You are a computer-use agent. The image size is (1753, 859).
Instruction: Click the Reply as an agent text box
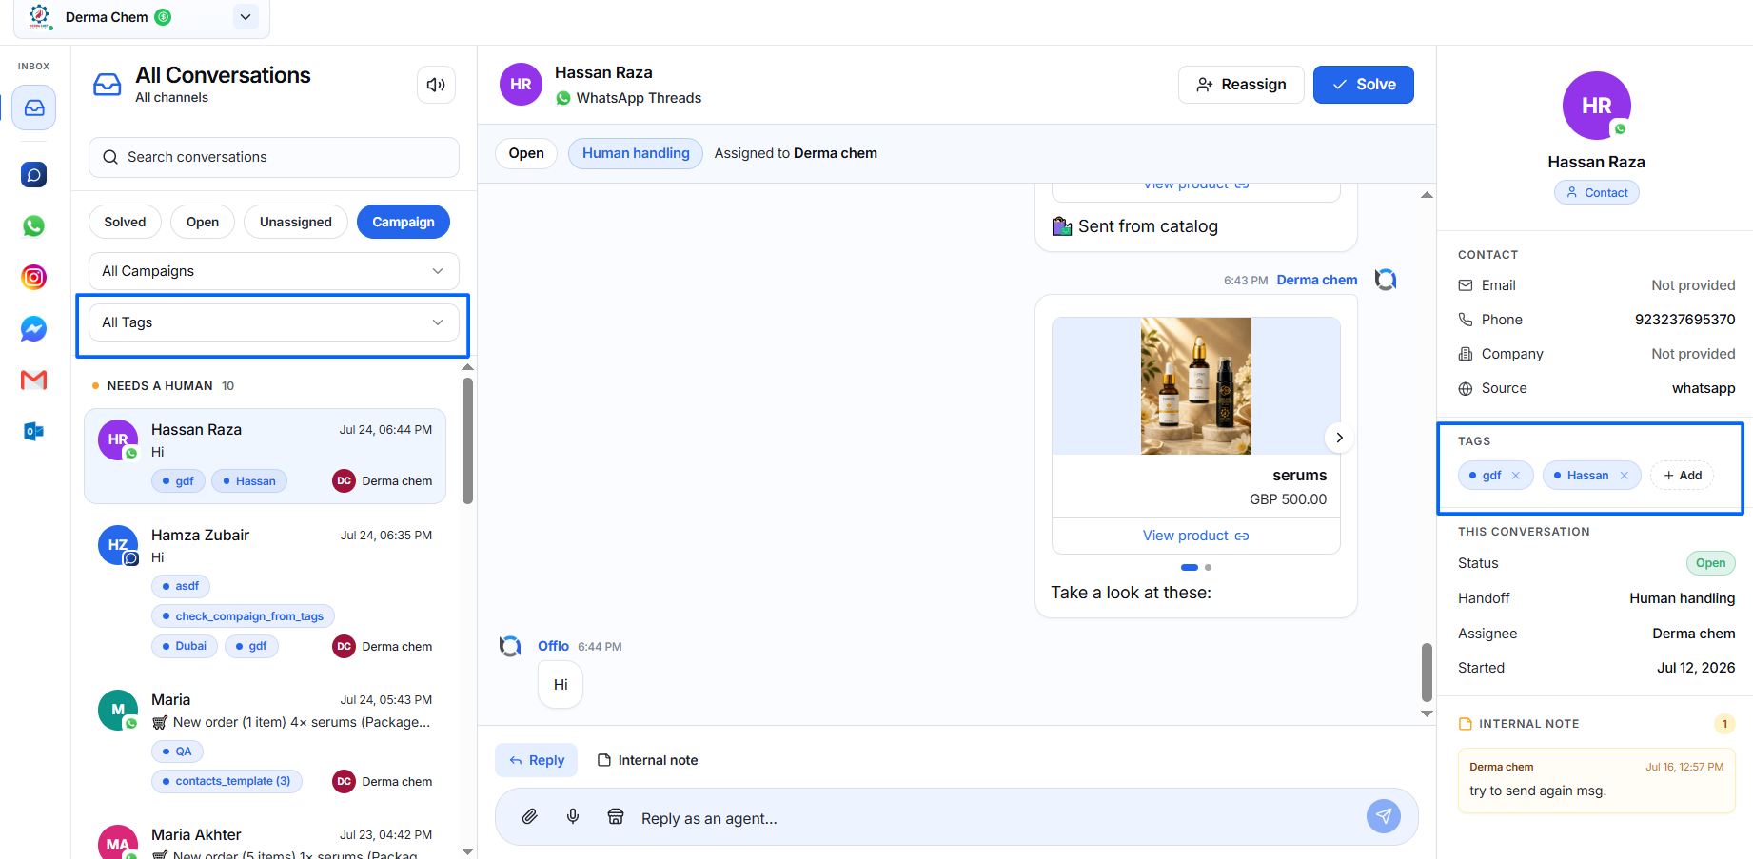995,818
